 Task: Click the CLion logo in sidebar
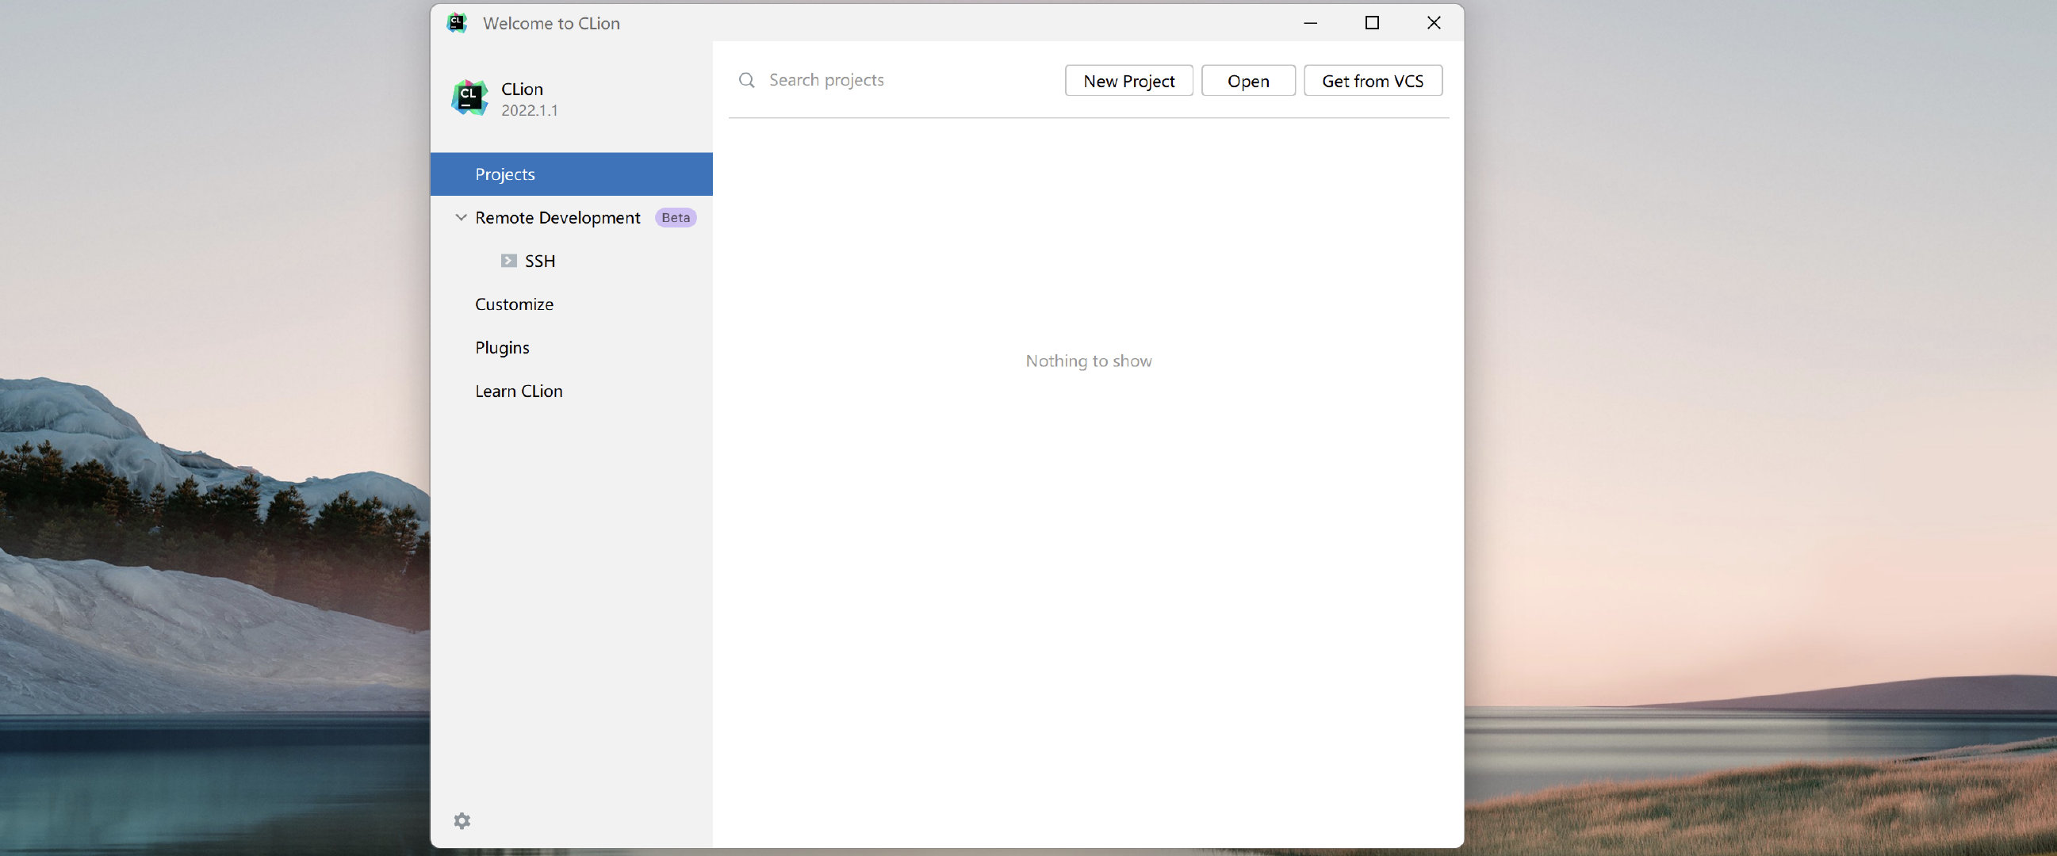click(469, 97)
